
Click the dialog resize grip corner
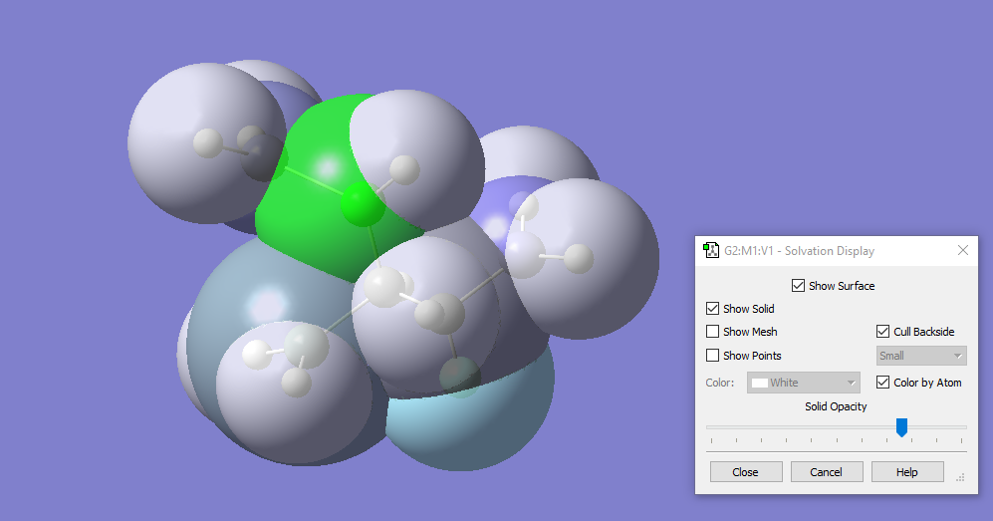pos(961,479)
